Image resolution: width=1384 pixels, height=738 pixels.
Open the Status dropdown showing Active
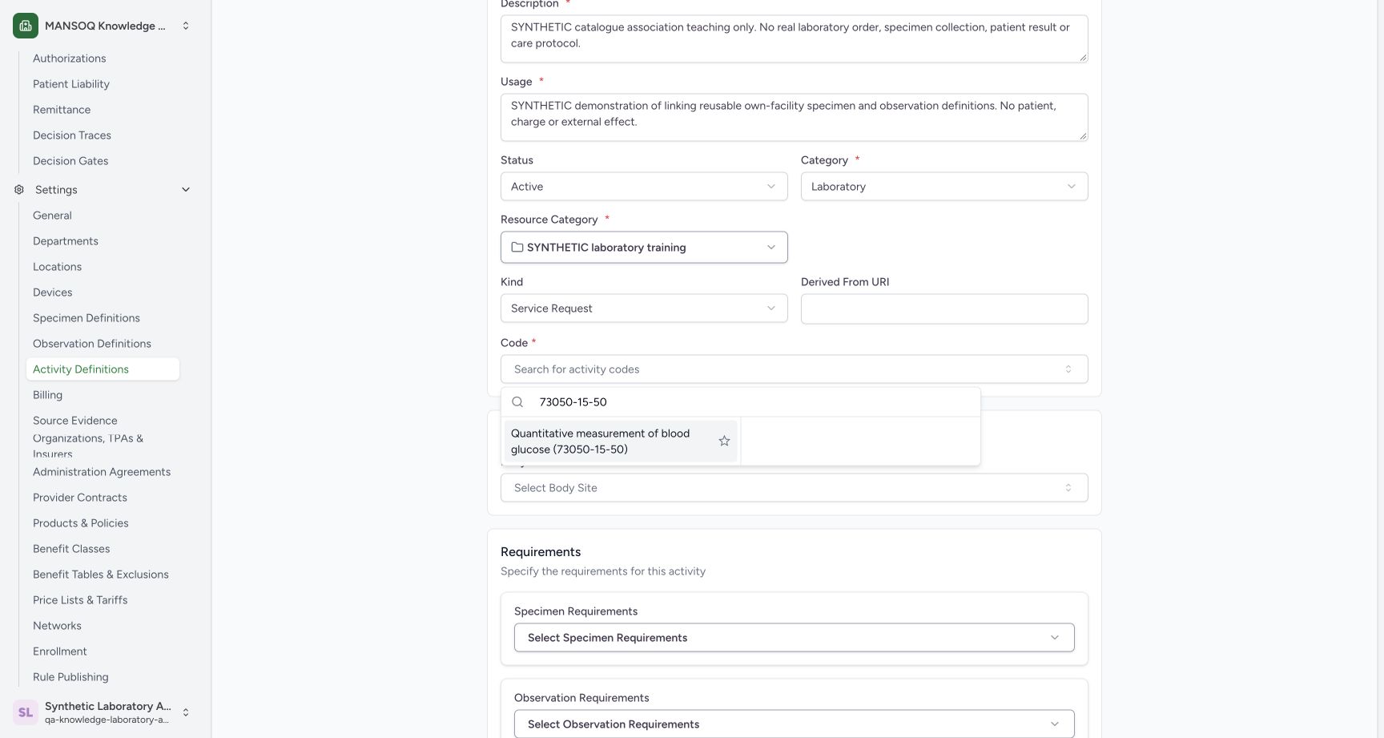(644, 187)
